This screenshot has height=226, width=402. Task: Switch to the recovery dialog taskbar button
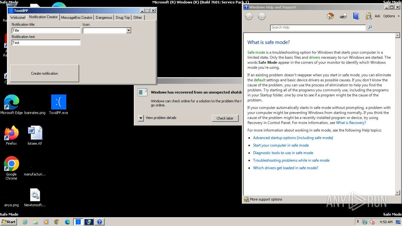89,222
